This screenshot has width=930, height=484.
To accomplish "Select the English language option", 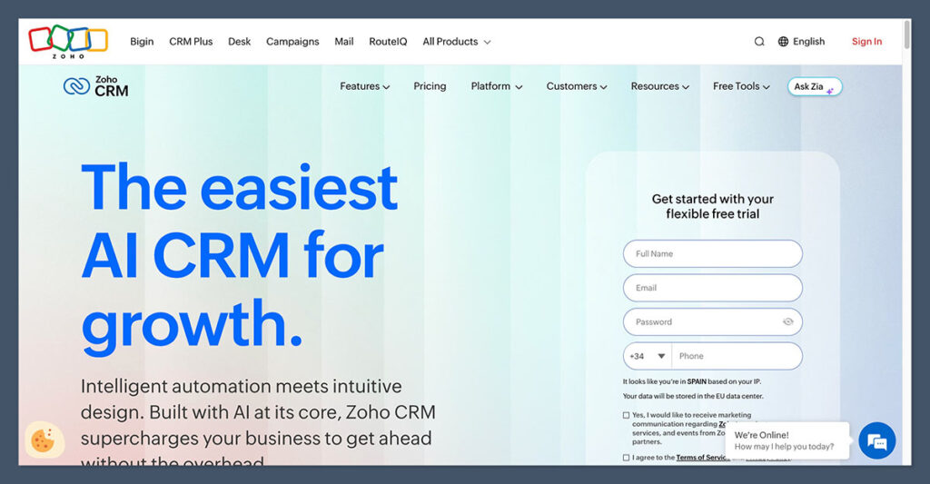I will click(808, 42).
